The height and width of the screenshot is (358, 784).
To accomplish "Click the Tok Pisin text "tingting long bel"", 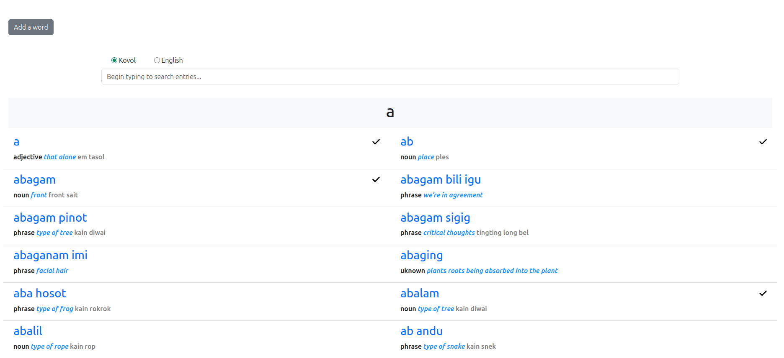I will 503,233.
